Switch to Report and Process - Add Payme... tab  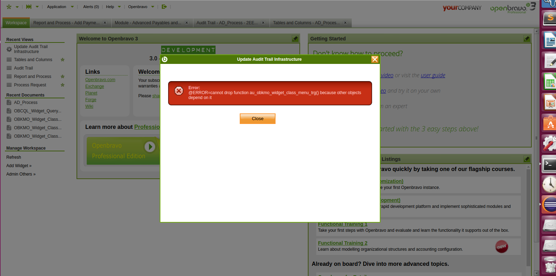point(66,23)
